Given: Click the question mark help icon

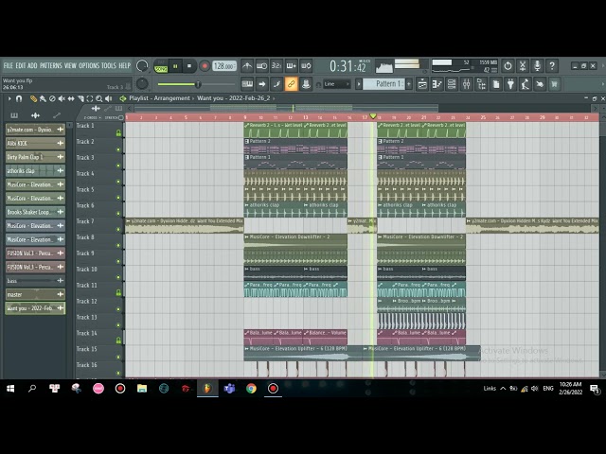Looking at the screenshot, I should click(x=552, y=66).
